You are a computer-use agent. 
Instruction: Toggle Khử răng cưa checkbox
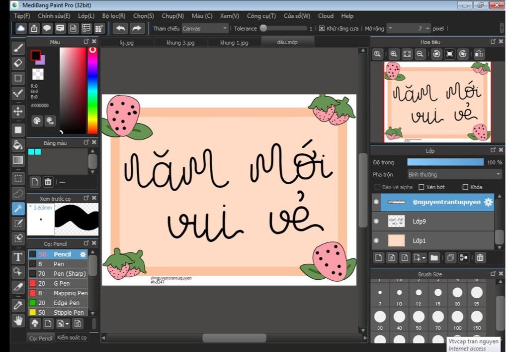tap(322, 28)
